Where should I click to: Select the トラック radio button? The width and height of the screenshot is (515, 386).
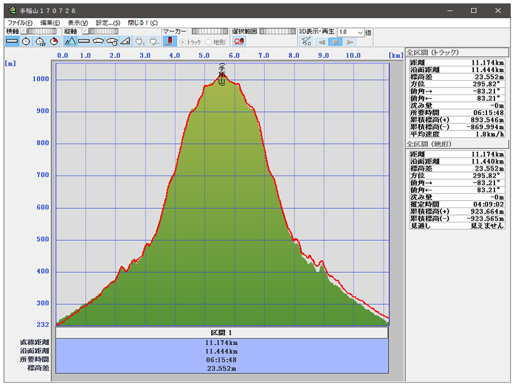[183, 42]
